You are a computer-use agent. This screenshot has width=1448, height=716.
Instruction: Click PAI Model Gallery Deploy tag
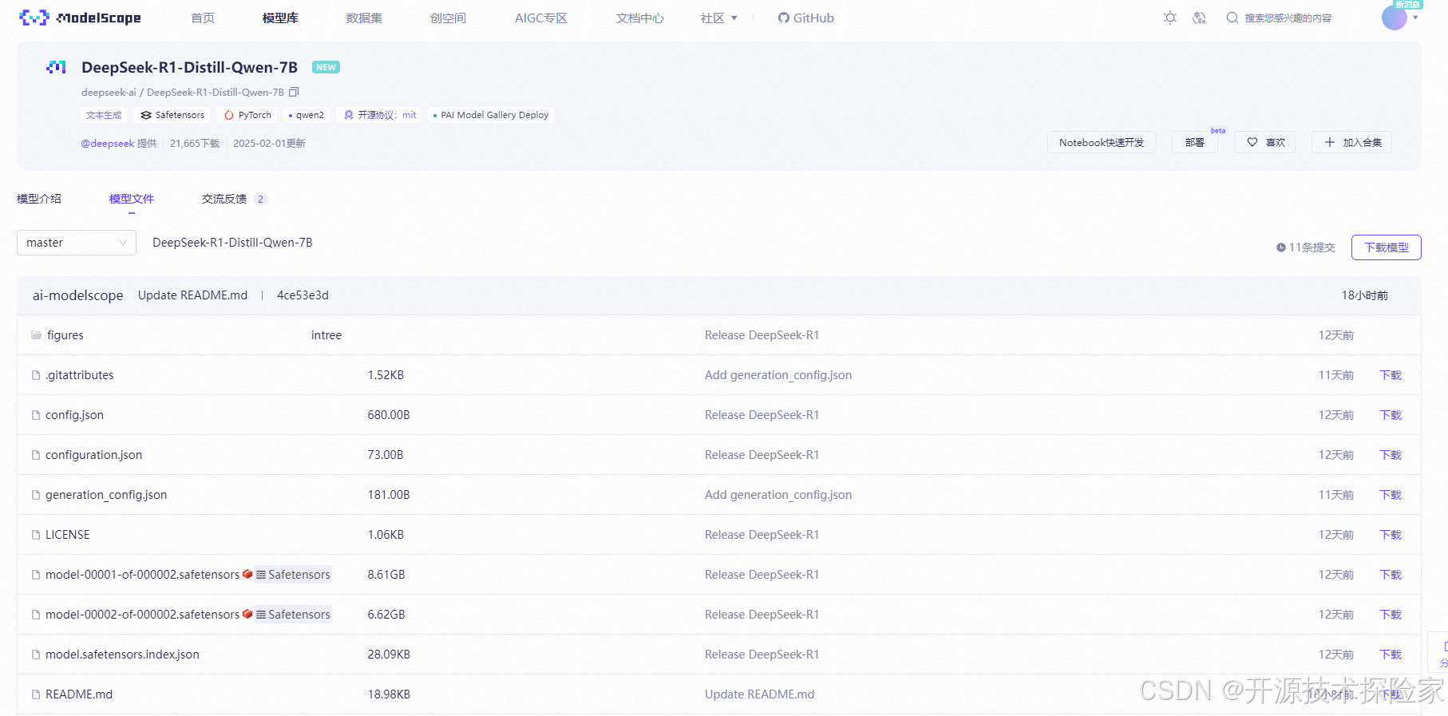491,115
